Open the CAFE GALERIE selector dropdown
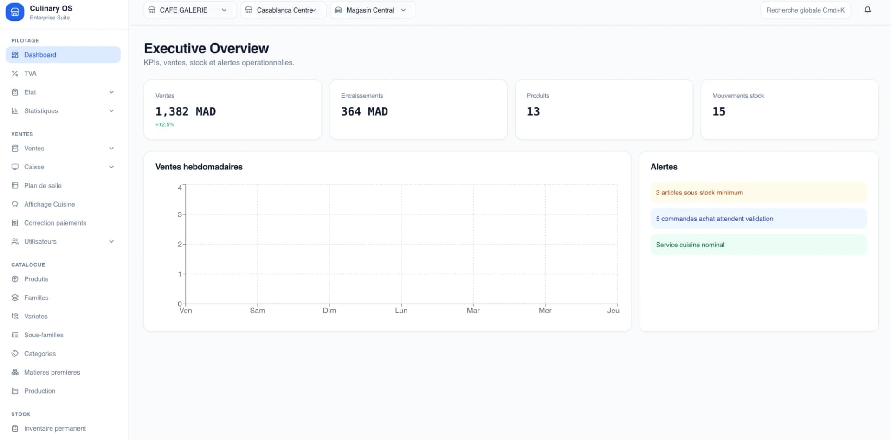Viewport: 891px width, 440px height. coord(190,10)
